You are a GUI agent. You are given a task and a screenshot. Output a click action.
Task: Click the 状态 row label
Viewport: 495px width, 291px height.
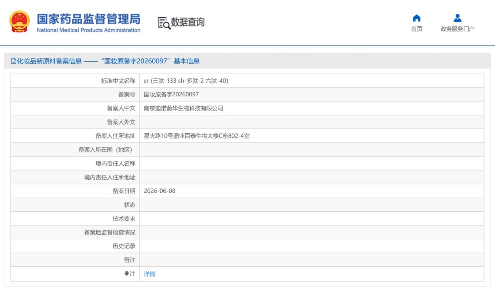pos(129,205)
